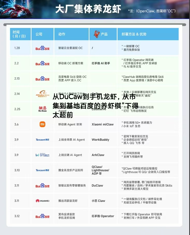190x235 pixels.
Task: Click the date 3.6
Action: coord(17,124)
